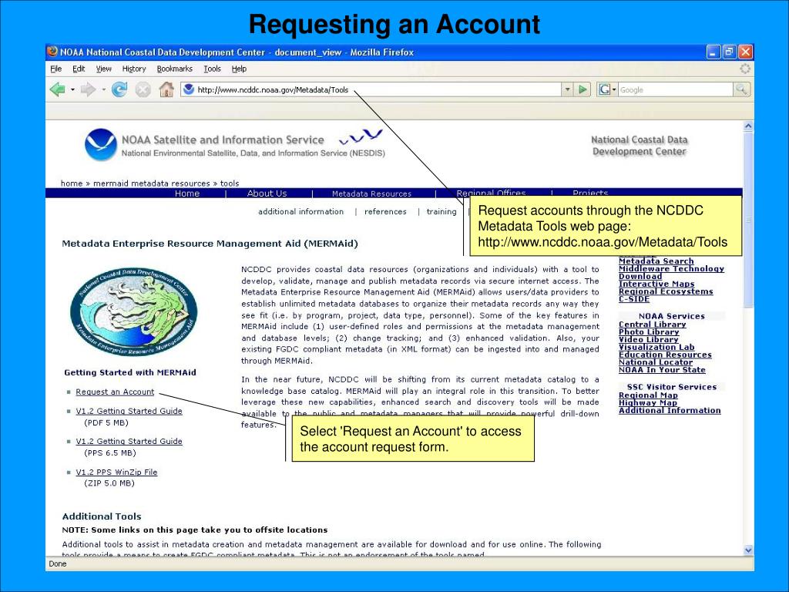The image size is (789, 592).
Task: Open the Help menu
Action: click(x=239, y=69)
